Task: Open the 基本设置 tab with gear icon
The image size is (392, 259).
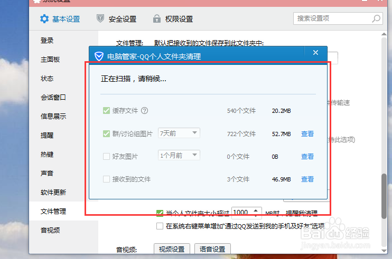Action: coord(60,19)
